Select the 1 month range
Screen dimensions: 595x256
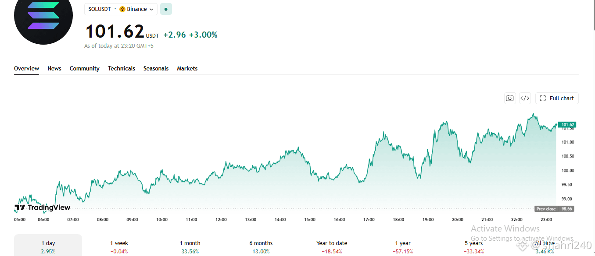(190, 246)
